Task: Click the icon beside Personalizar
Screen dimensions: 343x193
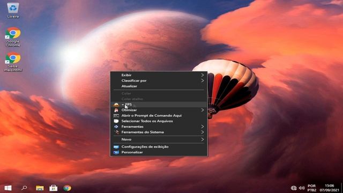Action: (116, 152)
